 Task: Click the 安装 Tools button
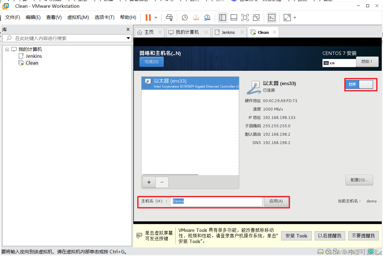coord(296,236)
